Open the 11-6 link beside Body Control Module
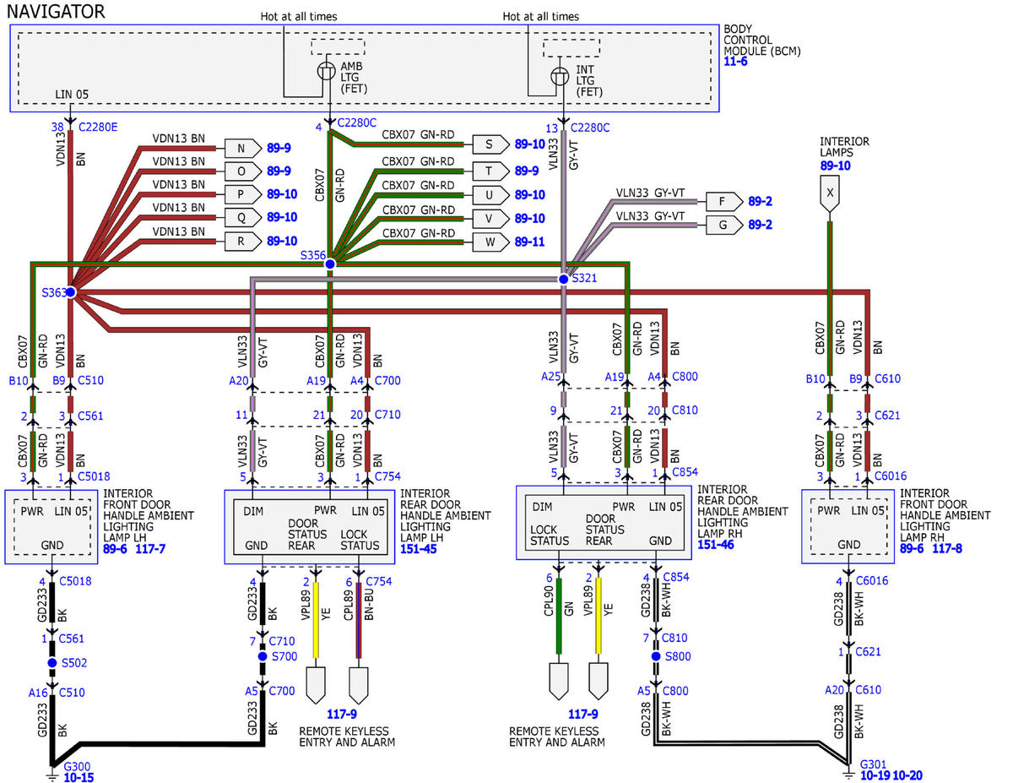The width and height of the screenshot is (1013, 783). (734, 63)
